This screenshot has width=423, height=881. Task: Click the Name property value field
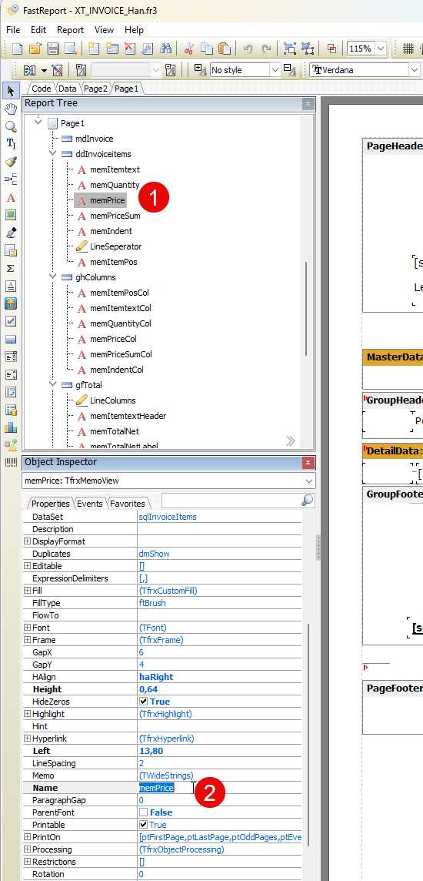point(220,788)
